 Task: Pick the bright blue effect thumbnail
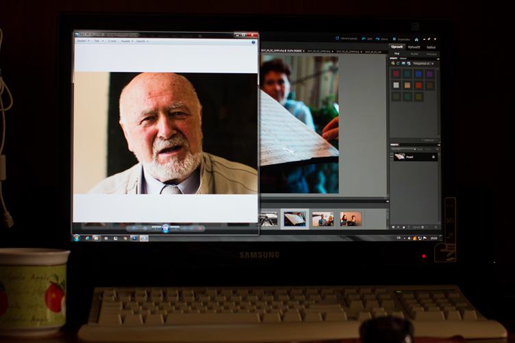coord(418,74)
